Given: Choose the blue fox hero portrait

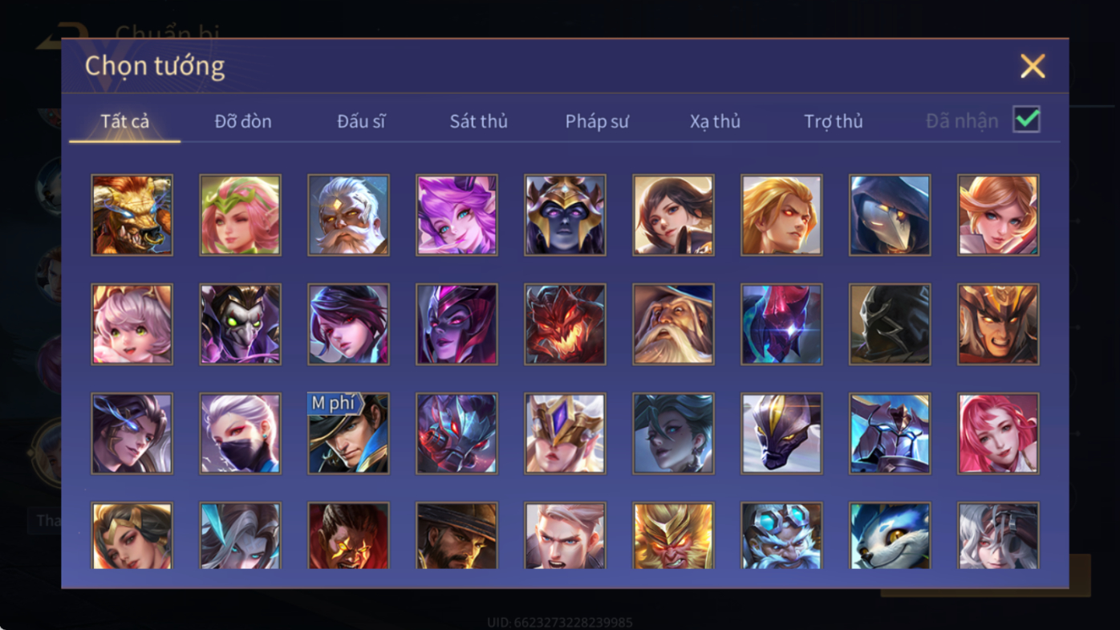Looking at the screenshot, I should [x=890, y=536].
